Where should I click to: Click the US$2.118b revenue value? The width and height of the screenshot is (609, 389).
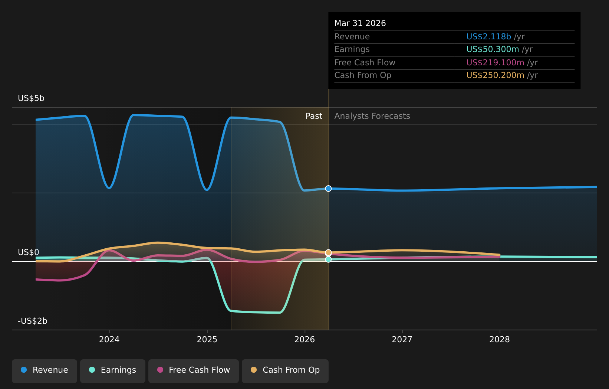click(488, 37)
